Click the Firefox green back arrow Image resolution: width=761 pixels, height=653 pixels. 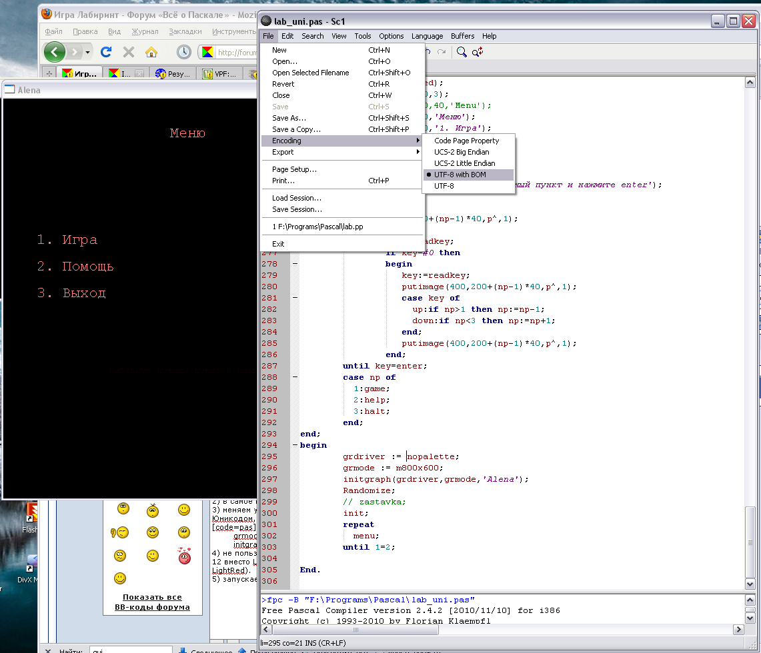point(55,52)
